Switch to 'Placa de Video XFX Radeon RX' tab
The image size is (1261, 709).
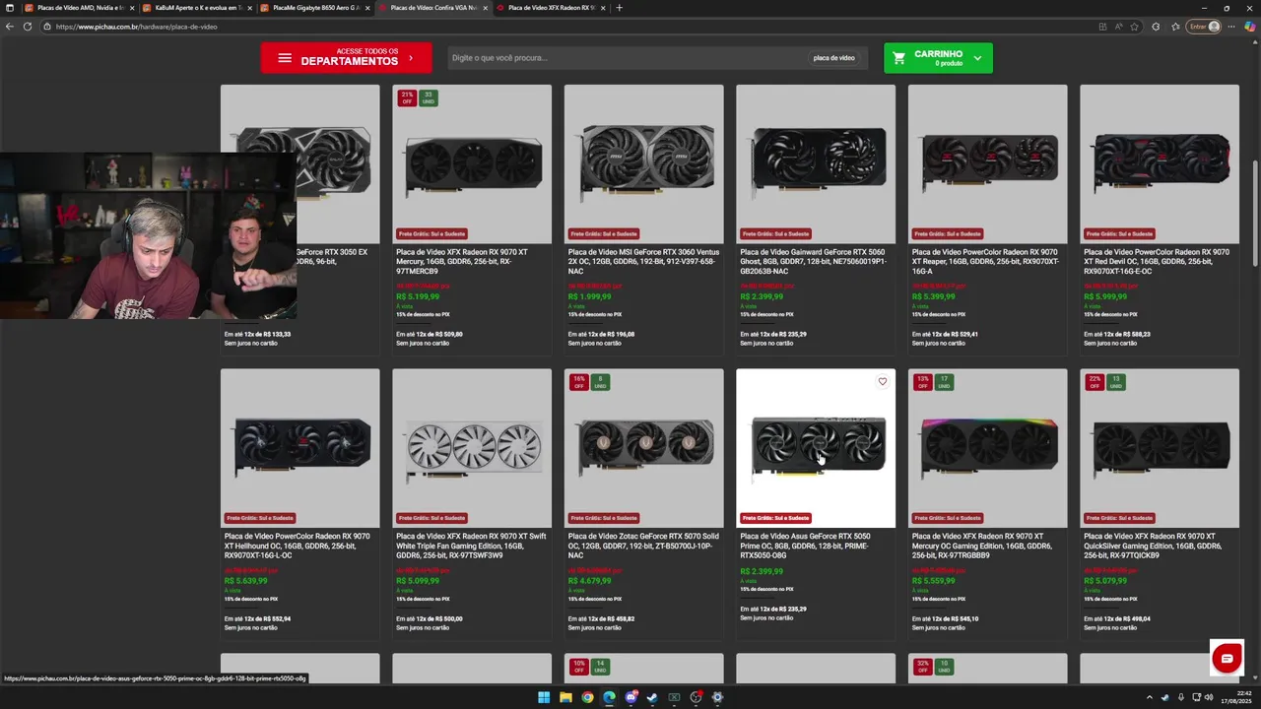[x=550, y=8]
